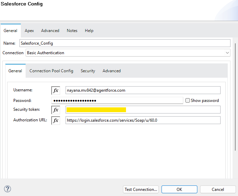The width and height of the screenshot is (238, 196).
Task: Switch to the Security tab
Action: click(88, 71)
